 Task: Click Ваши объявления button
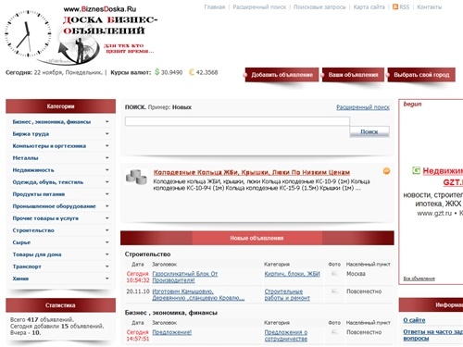pyautogui.click(x=353, y=75)
